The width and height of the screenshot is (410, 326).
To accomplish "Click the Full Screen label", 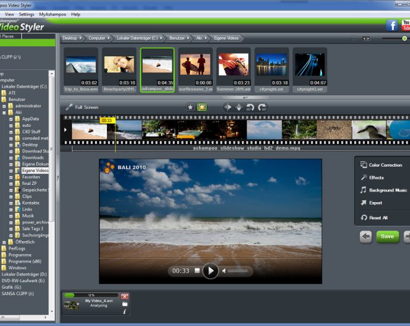I will click(x=87, y=107).
